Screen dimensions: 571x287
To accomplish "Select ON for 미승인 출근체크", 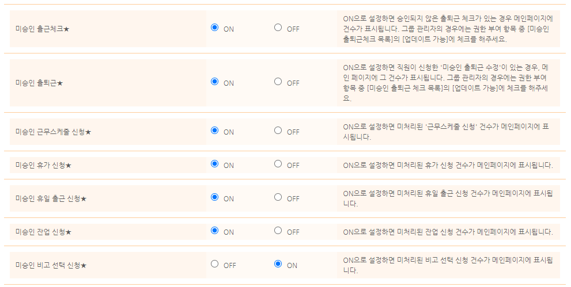I will tap(215, 28).
